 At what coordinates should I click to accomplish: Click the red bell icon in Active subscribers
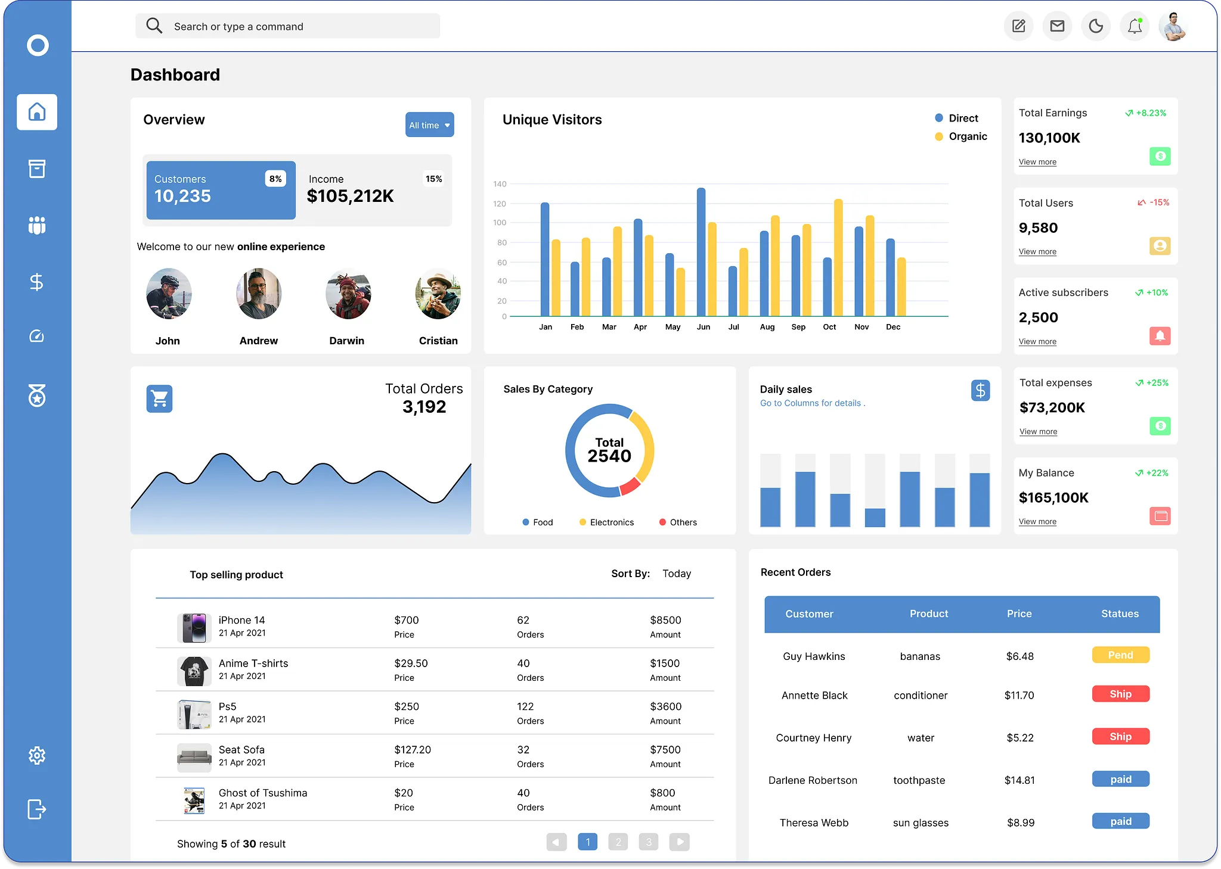tap(1160, 336)
